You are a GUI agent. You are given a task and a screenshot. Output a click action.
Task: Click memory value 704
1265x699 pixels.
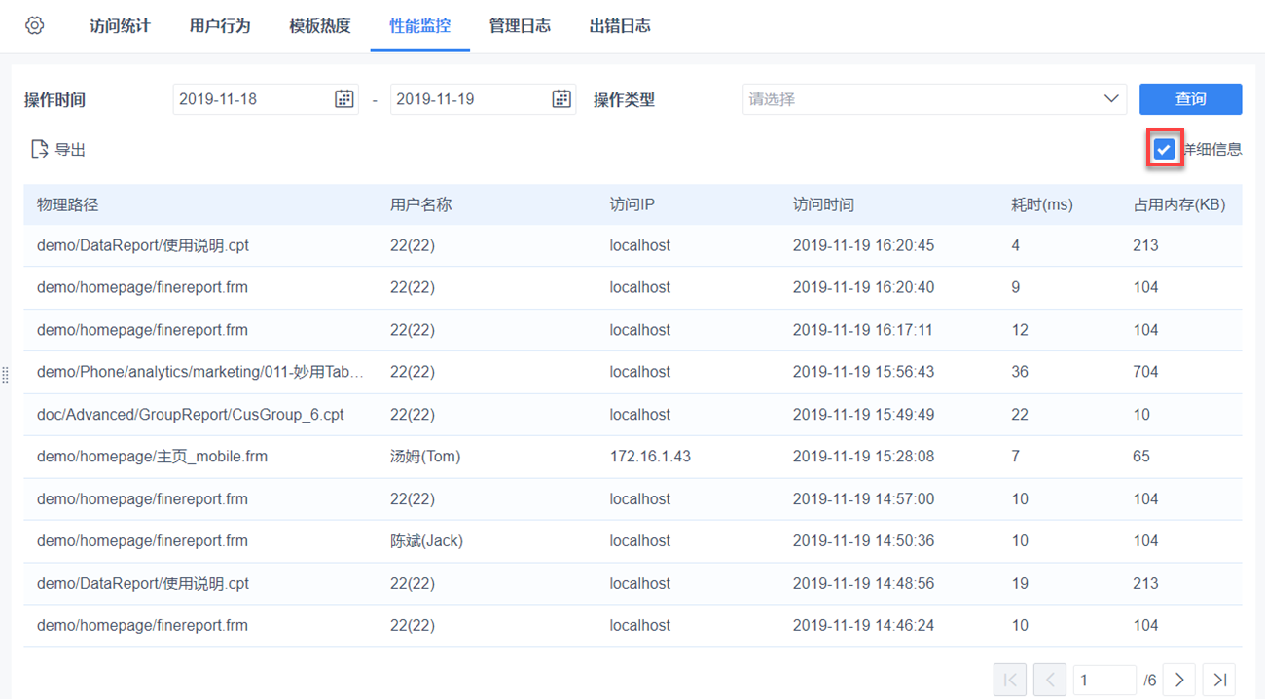click(x=1146, y=372)
